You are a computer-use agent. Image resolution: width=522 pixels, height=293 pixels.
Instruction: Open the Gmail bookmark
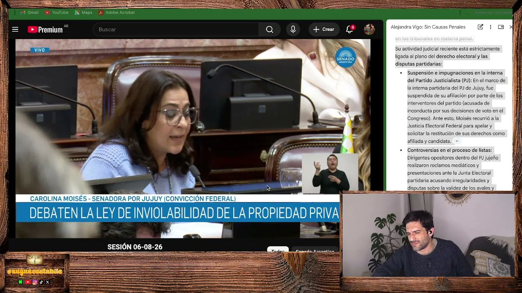coord(29,12)
